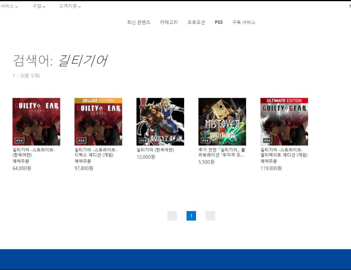Go to the next results page arrow
This screenshot has height=270, width=351.
coord(210,216)
